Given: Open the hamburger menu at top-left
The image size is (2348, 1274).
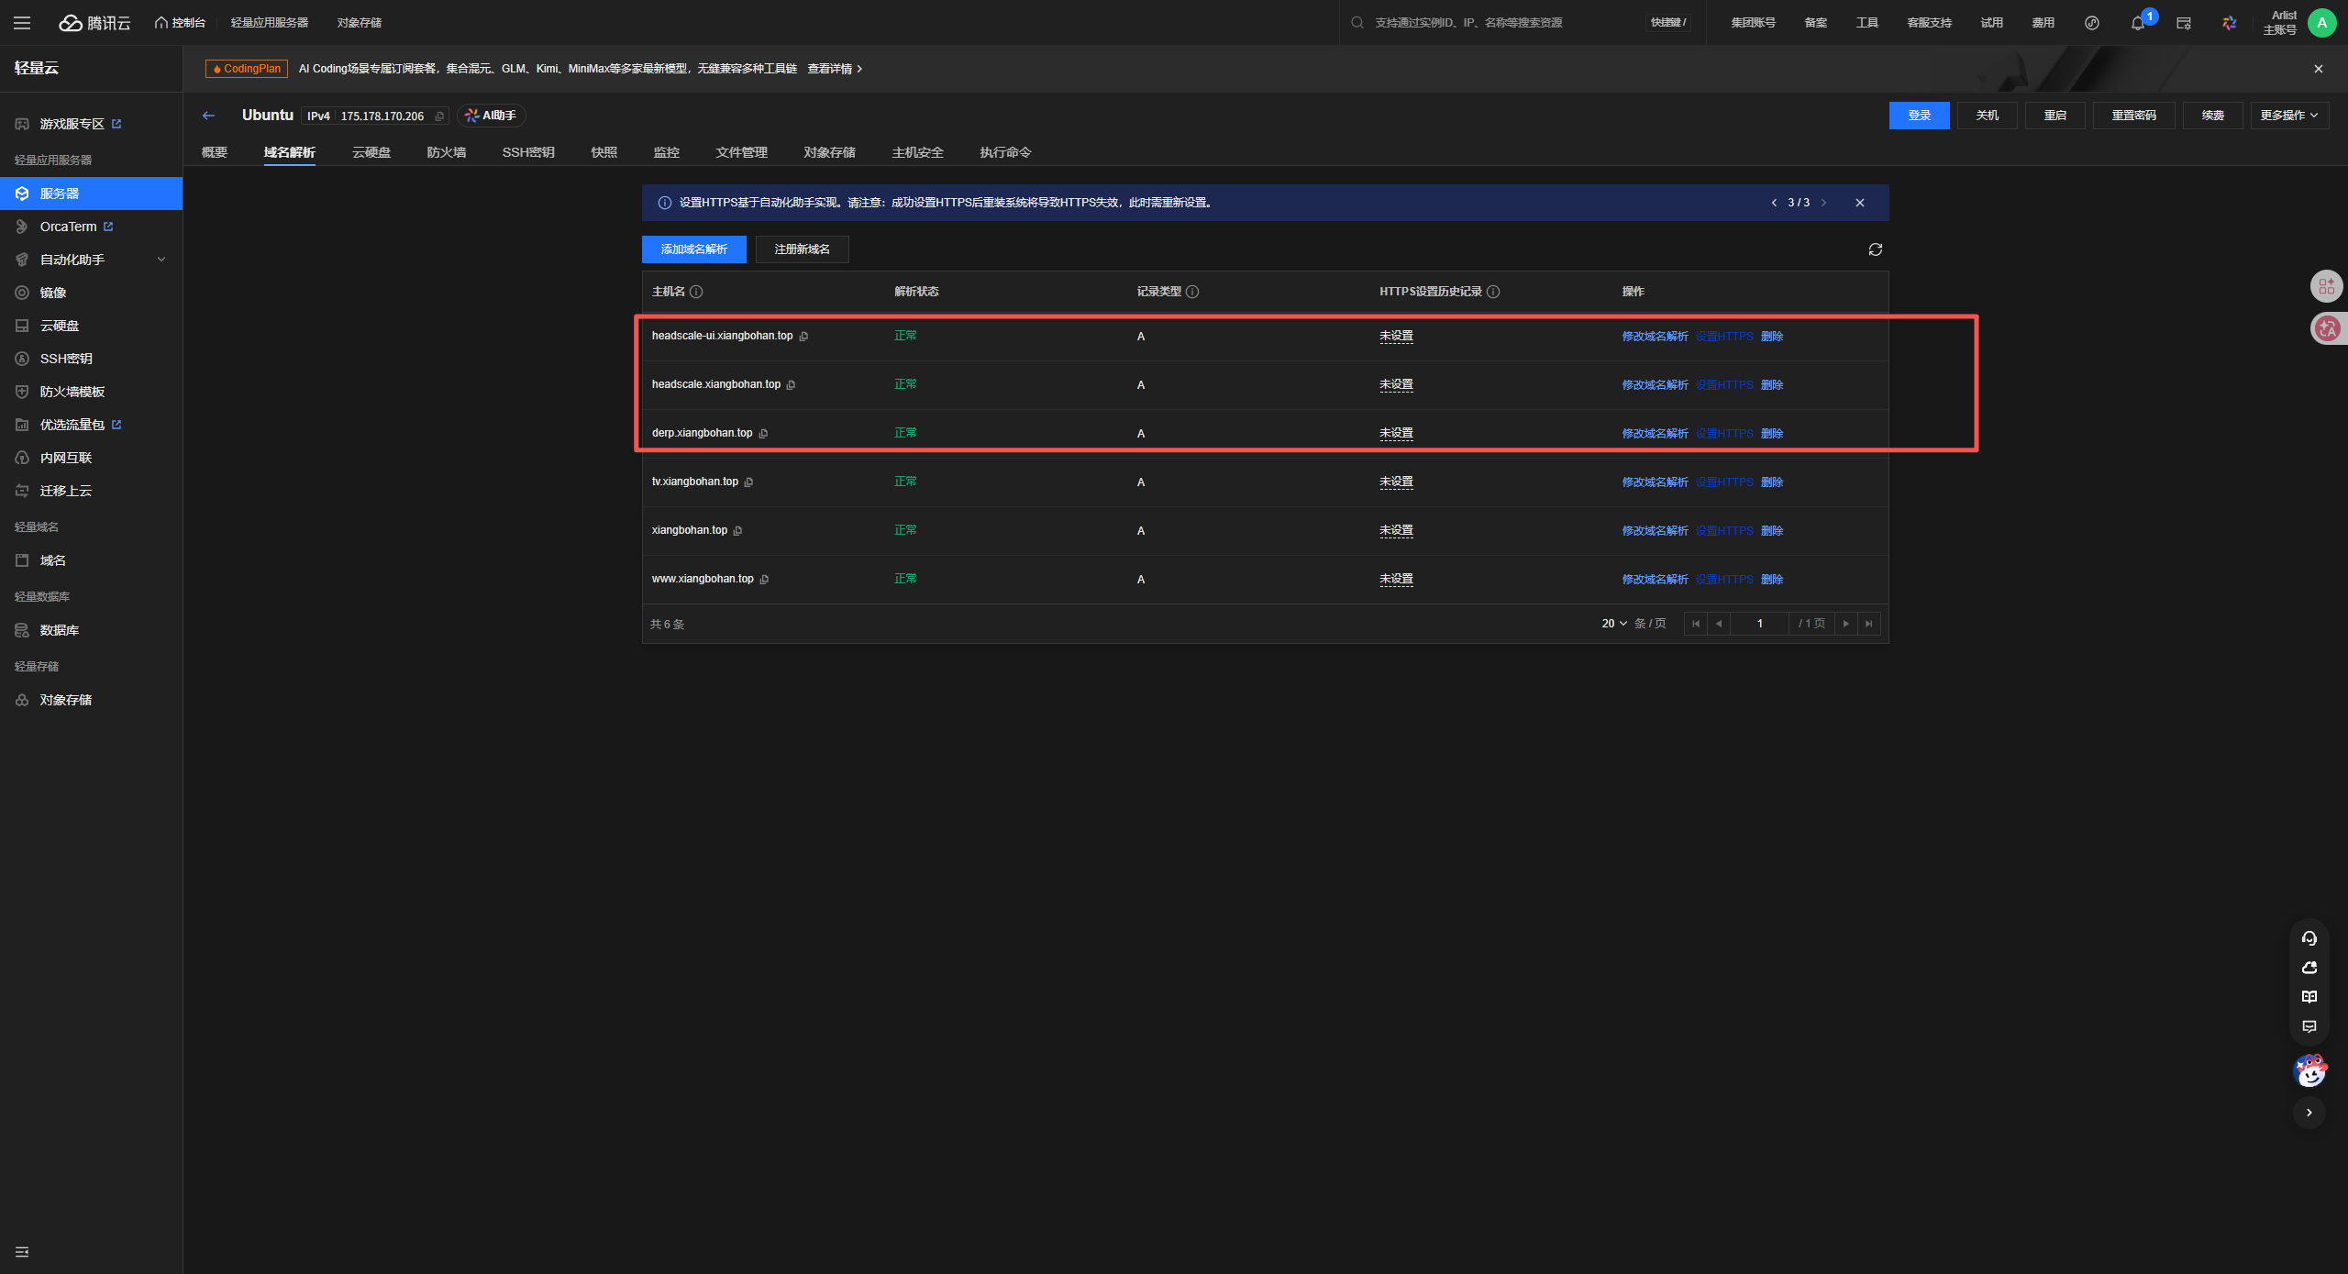Looking at the screenshot, I should coord(22,23).
